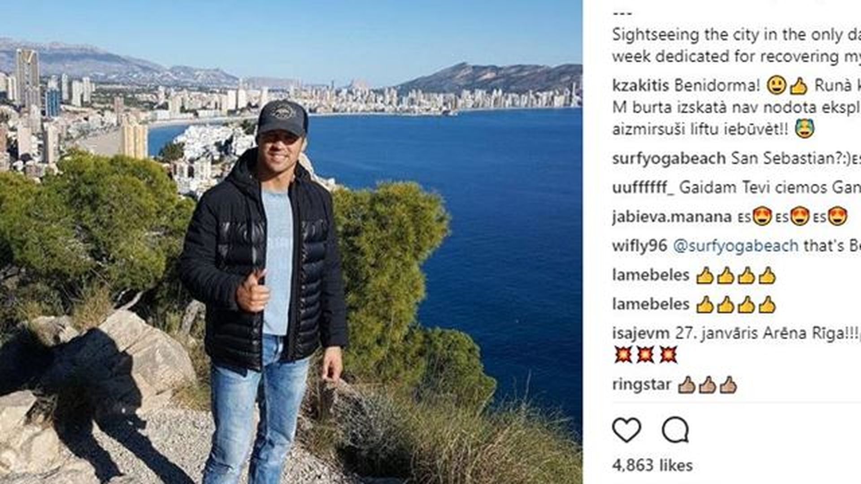
Task: Click the heart like icon
Action: (626, 430)
